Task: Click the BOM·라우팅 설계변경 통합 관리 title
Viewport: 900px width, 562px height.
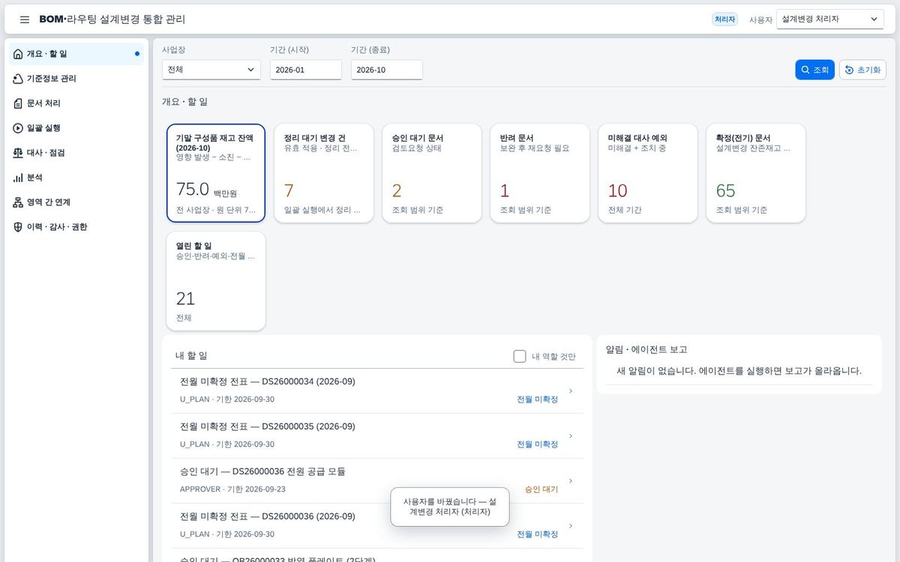Action: click(x=112, y=19)
